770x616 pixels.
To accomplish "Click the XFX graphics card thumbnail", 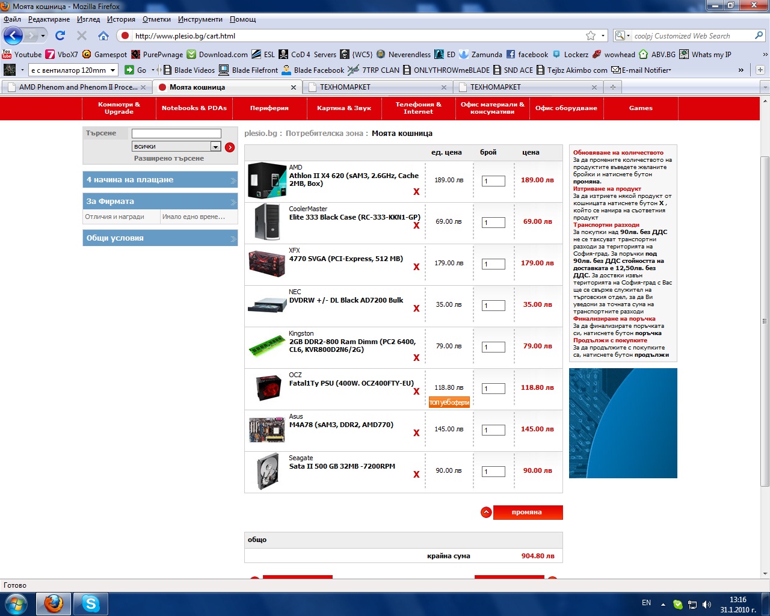I will [266, 263].
